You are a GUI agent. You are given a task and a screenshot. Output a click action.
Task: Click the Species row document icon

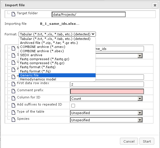tap(13, 119)
